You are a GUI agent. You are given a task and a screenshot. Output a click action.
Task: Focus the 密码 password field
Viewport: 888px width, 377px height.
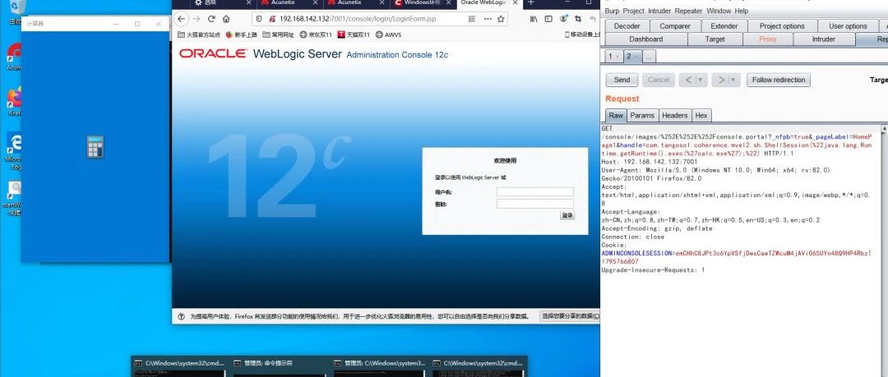tap(535, 204)
